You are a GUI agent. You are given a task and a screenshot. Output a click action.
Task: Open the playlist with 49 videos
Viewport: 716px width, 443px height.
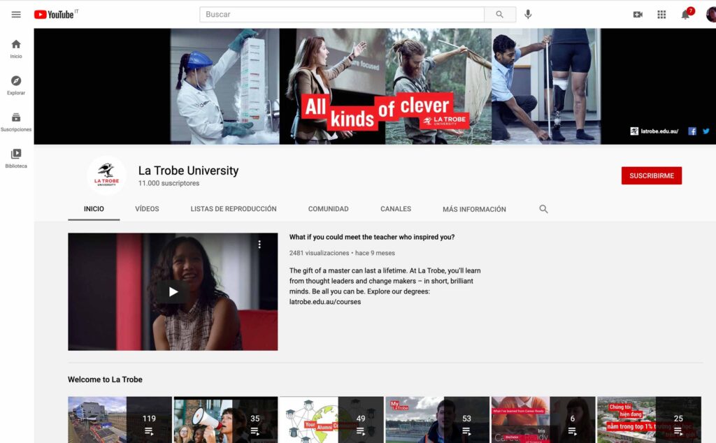[331, 420]
